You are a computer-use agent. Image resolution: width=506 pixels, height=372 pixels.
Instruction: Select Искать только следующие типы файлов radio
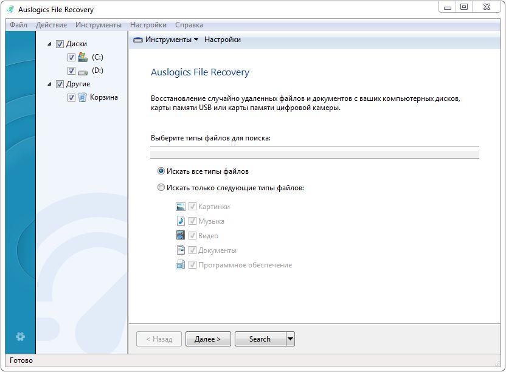click(161, 187)
